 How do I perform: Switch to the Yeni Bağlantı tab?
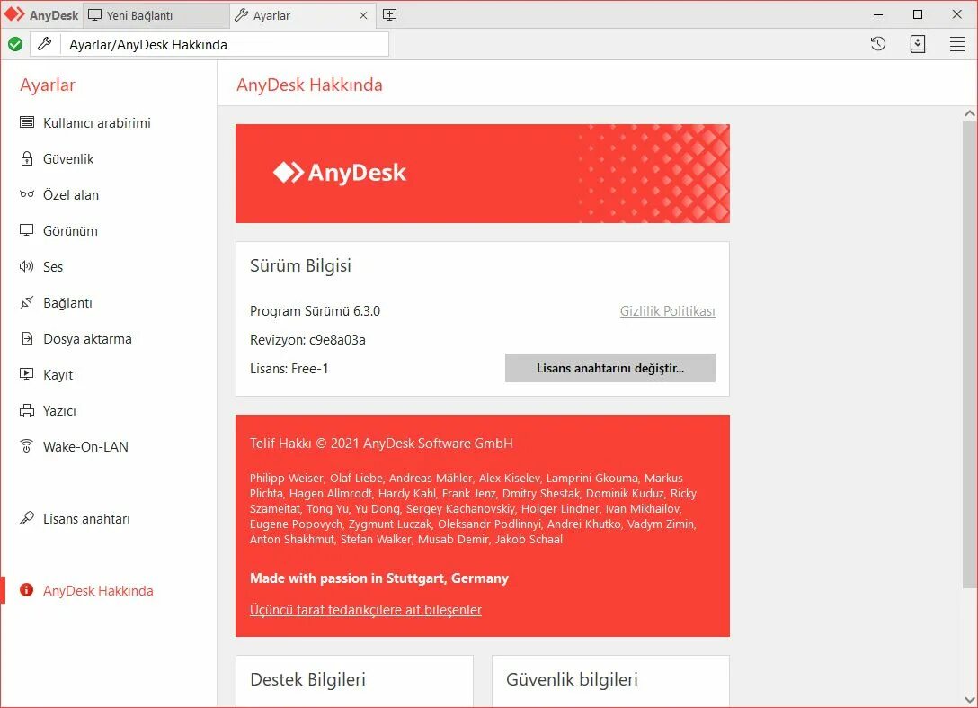[156, 15]
